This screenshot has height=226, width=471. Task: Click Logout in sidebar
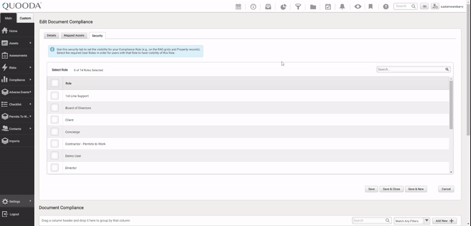tap(17, 214)
